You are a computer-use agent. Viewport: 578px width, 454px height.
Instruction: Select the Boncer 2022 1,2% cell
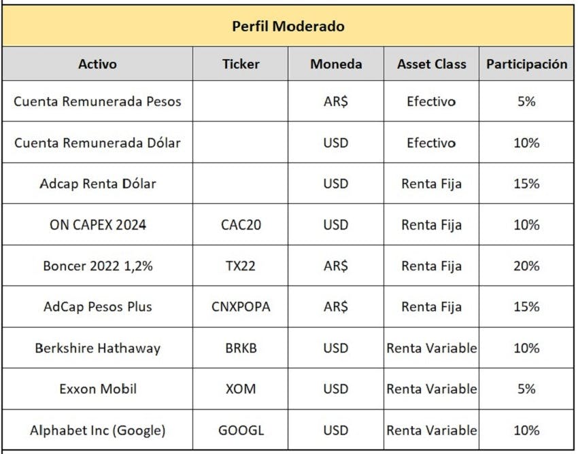tap(97, 266)
